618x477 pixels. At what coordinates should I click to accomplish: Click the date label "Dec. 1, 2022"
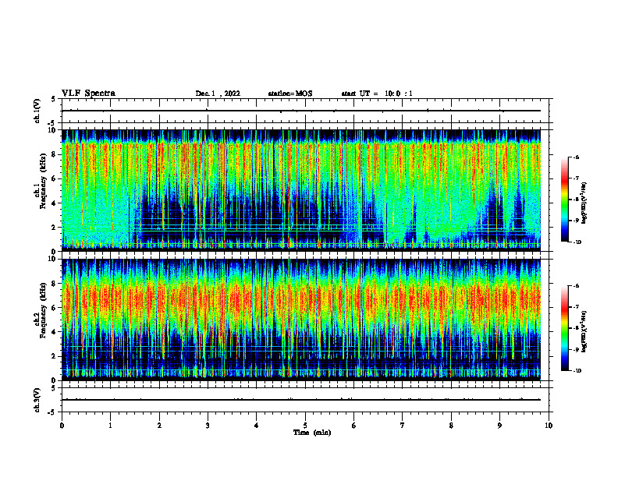[218, 94]
